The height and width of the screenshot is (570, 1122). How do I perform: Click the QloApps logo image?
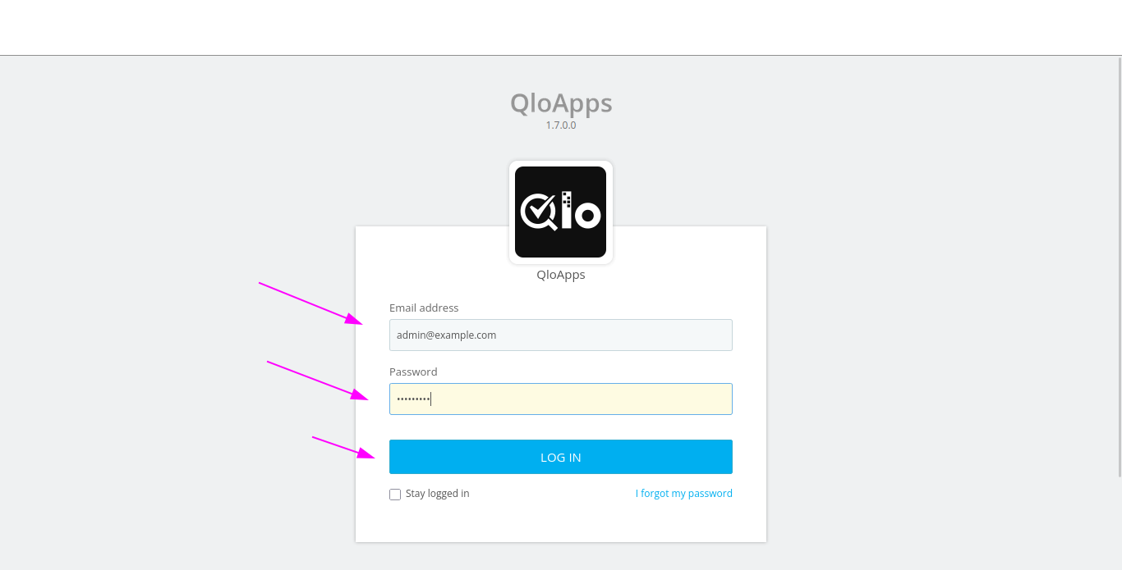560,212
